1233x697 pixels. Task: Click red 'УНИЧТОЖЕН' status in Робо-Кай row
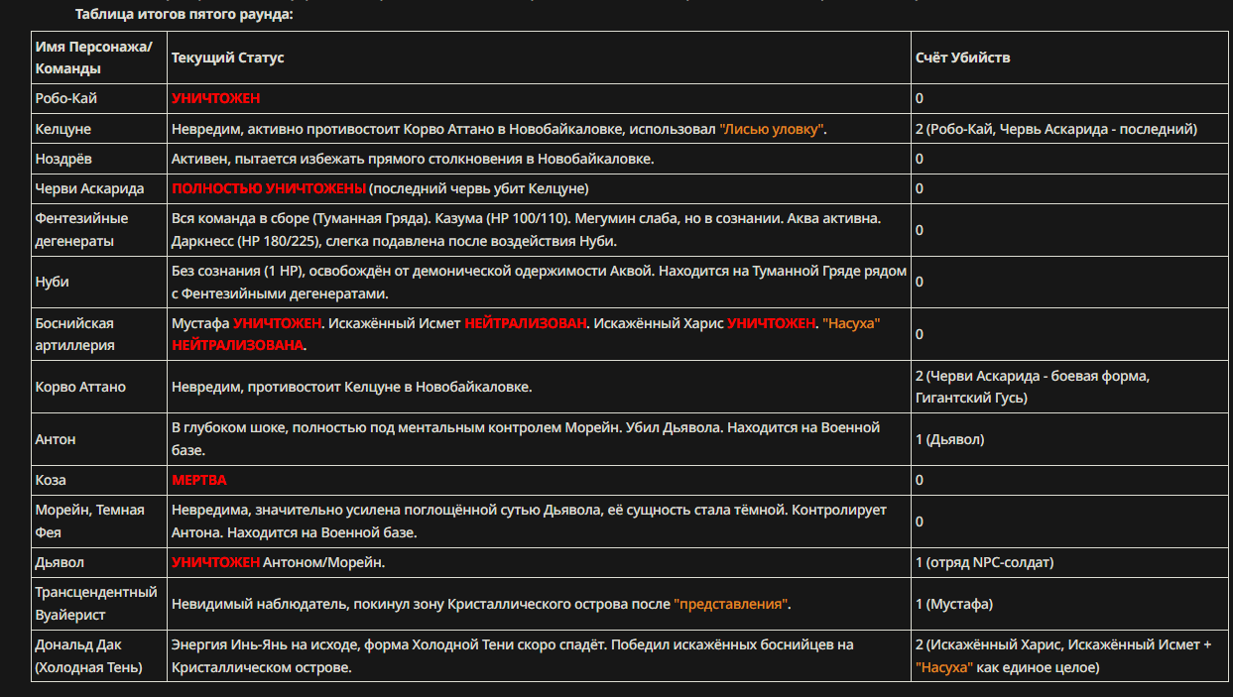[215, 99]
